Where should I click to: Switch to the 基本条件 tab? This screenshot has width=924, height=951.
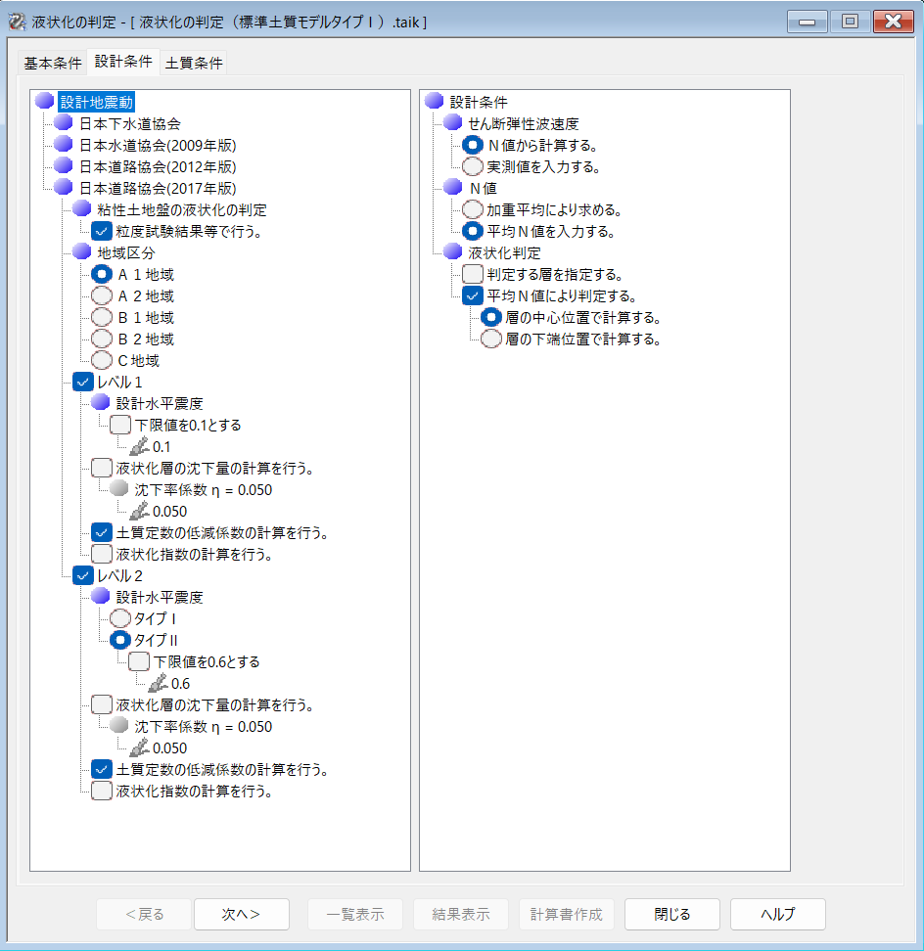tap(53, 64)
